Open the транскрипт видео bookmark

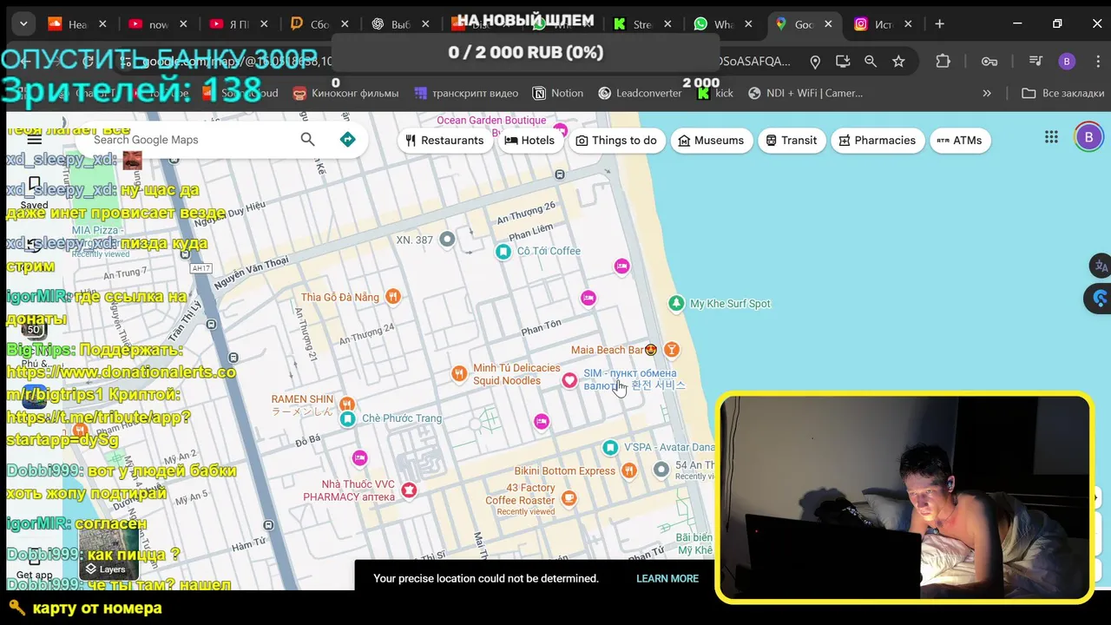(x=466, y=93)
